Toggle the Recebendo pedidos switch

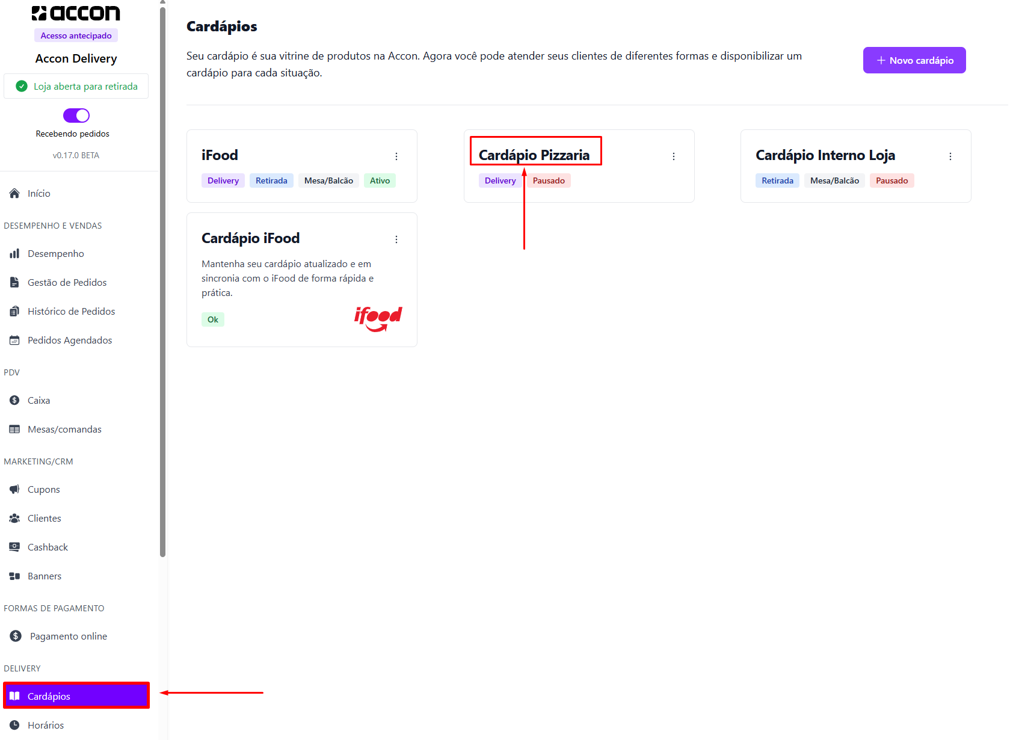point(76,115)
